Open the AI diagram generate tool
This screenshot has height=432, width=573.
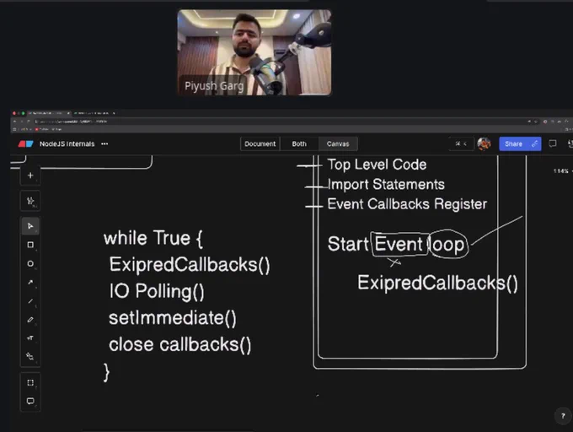coord(30,201)
